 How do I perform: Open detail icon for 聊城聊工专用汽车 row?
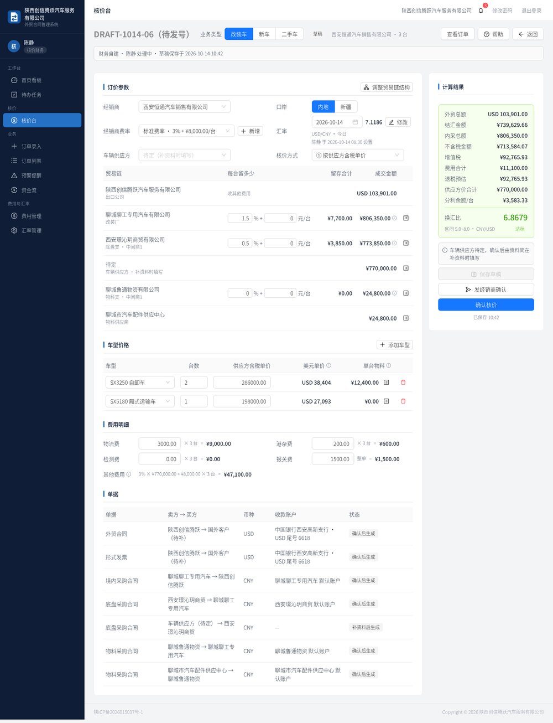click(x=406, y=218)
